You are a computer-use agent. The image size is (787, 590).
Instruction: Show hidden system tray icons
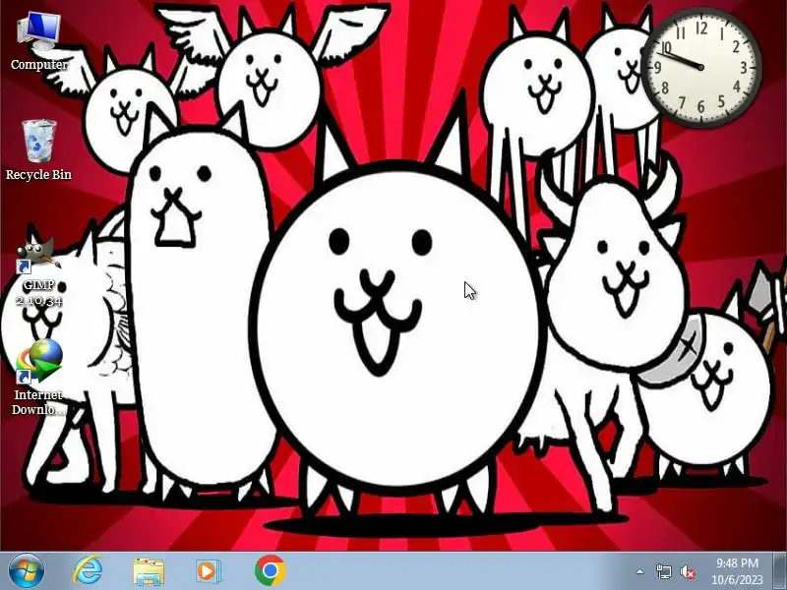pos(640,571)
